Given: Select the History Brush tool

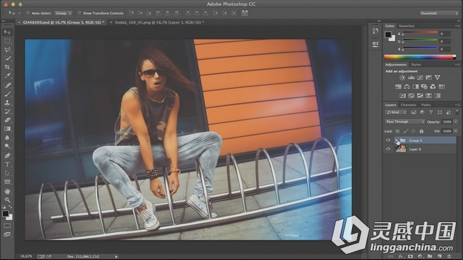Looking at the screenshot, I should click(x=7, y=111).
